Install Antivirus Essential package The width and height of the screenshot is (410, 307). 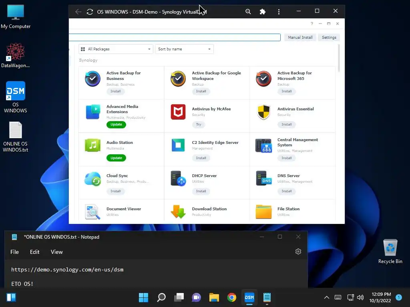286,125
